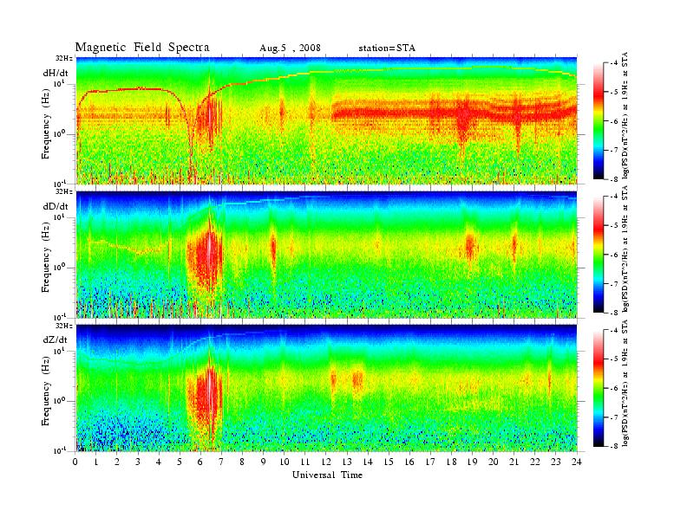This screenshot has width=687, height=530.
Task: Click the color scale bar beside dD/dt panel
Action: tap(598, 255)
